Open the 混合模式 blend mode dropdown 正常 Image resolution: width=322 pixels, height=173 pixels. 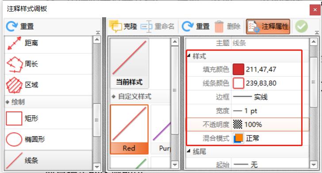pos(270,138)
